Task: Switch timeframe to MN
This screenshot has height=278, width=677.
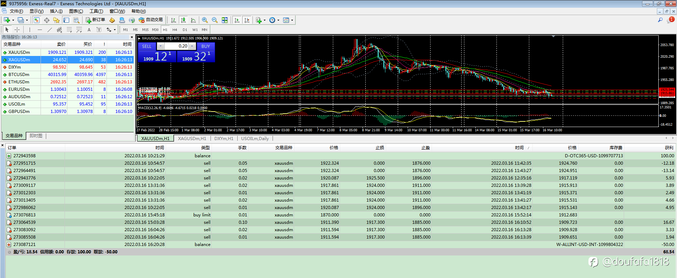Action: coord(205,30)
